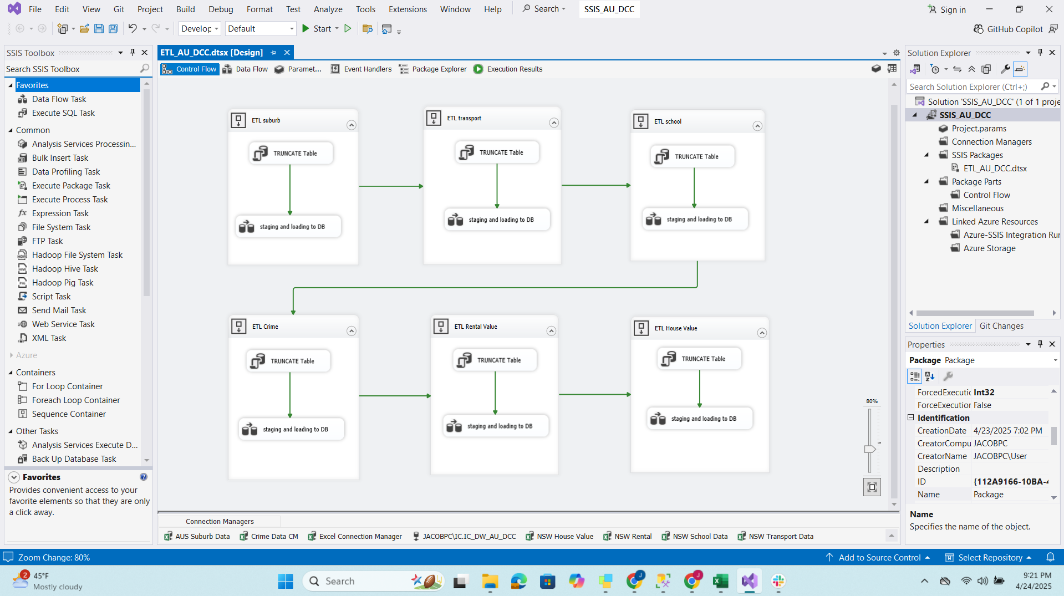This screenshot has height=596, width=1064.
Task: Toggle pin on the ETL_AU_DCC.dtsx tab
Action: [x=273, y=53]
